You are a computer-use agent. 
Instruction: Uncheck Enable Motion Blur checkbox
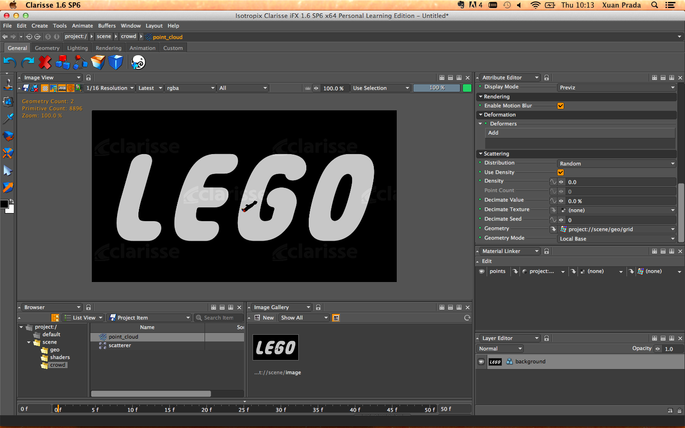tap(560, 106)
